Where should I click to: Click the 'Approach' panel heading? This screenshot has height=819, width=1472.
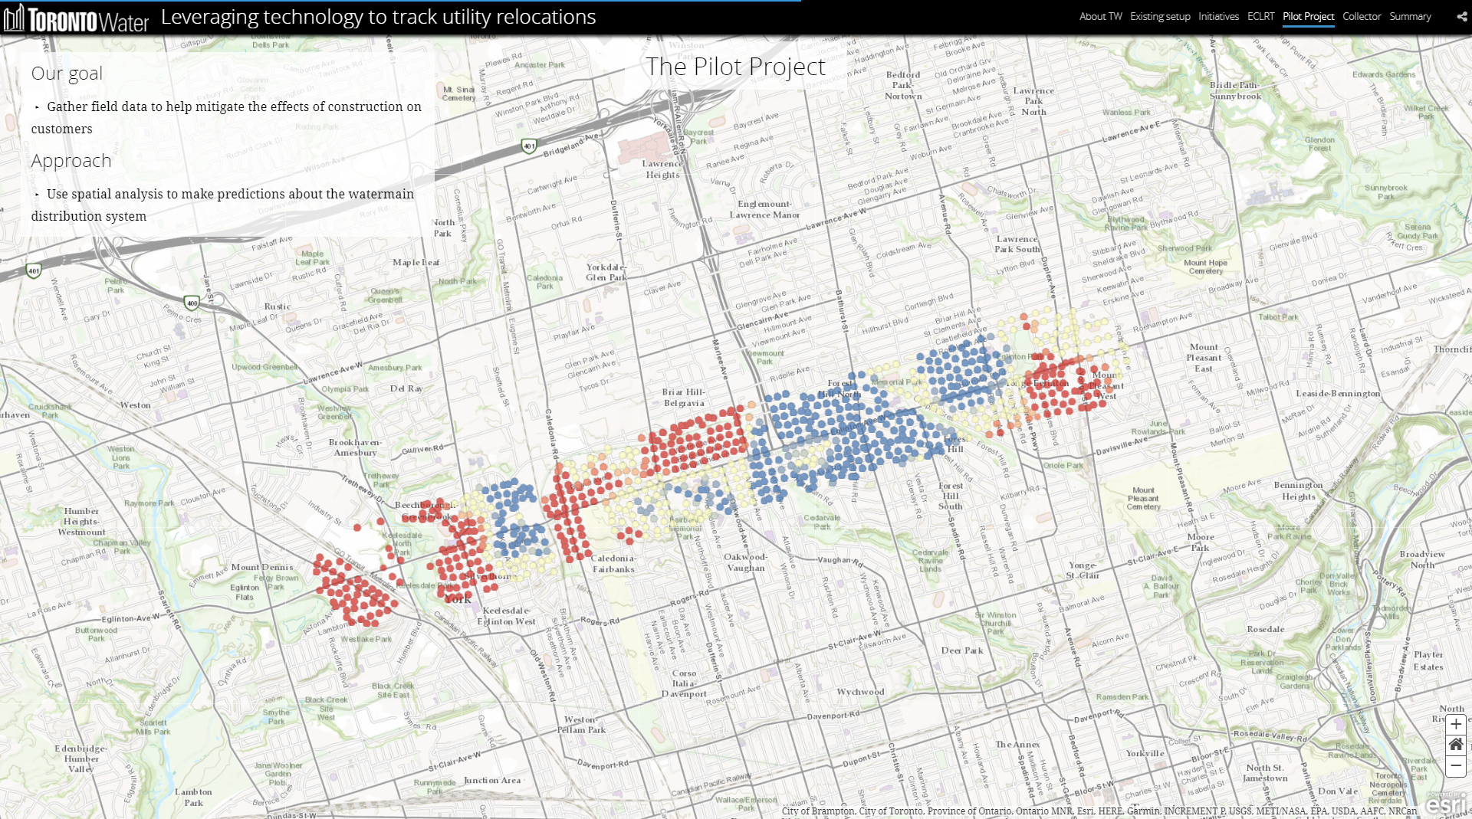[x=71, y=161]
